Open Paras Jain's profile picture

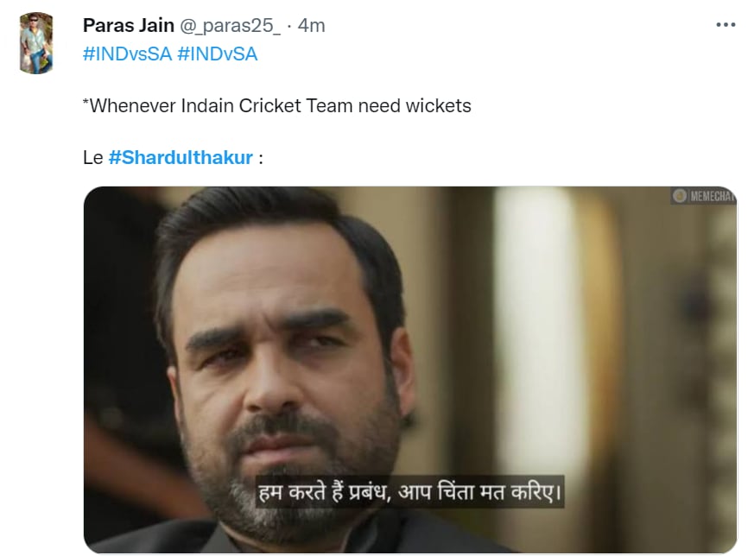click(x=35, y=43)
